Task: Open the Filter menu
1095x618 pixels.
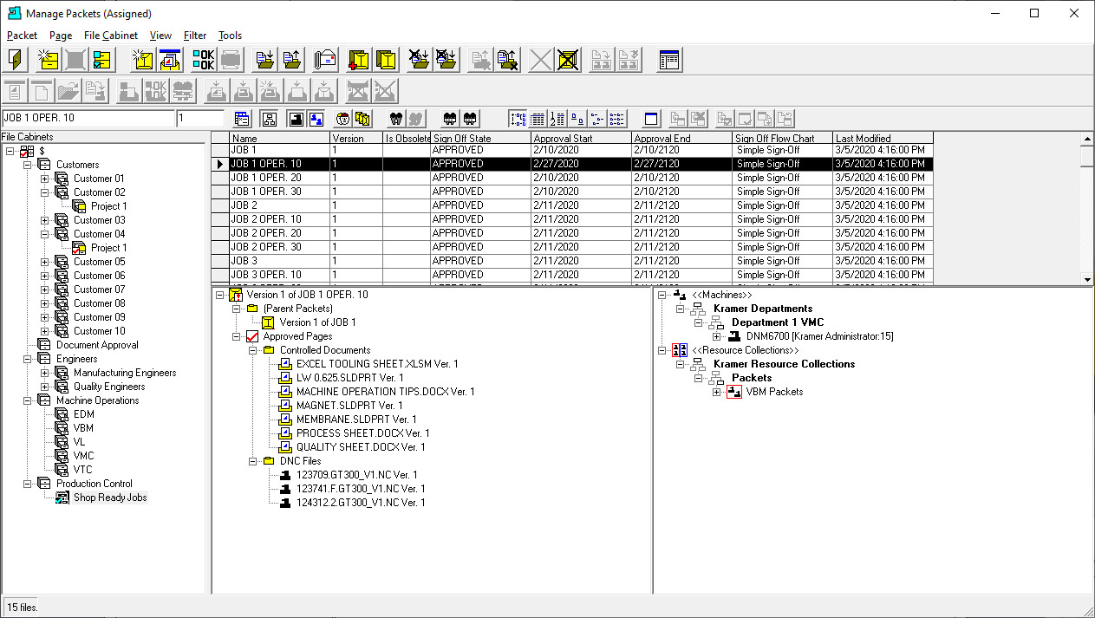Action: tap(195, 36)
